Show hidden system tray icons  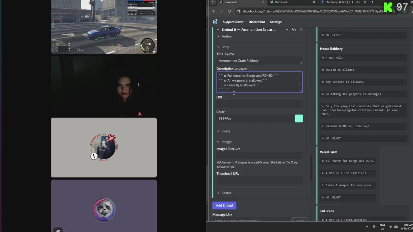[x=367, y=227]
